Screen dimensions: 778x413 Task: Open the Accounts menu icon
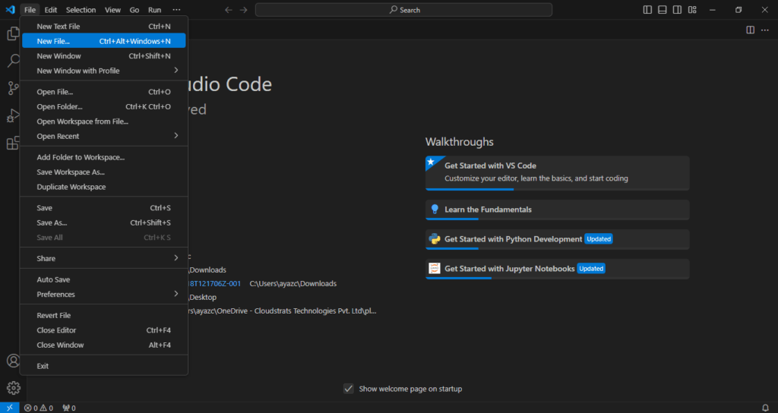[x=14, y=361]
